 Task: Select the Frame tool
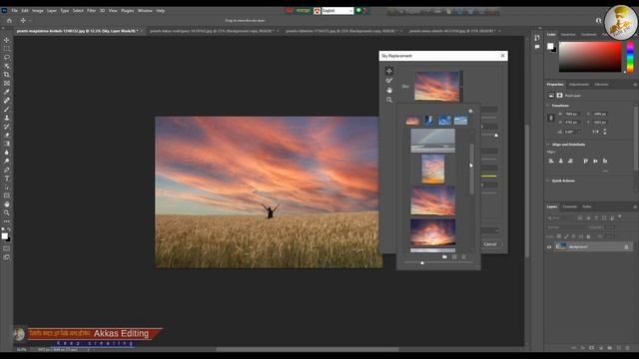[x=7, y=83]
